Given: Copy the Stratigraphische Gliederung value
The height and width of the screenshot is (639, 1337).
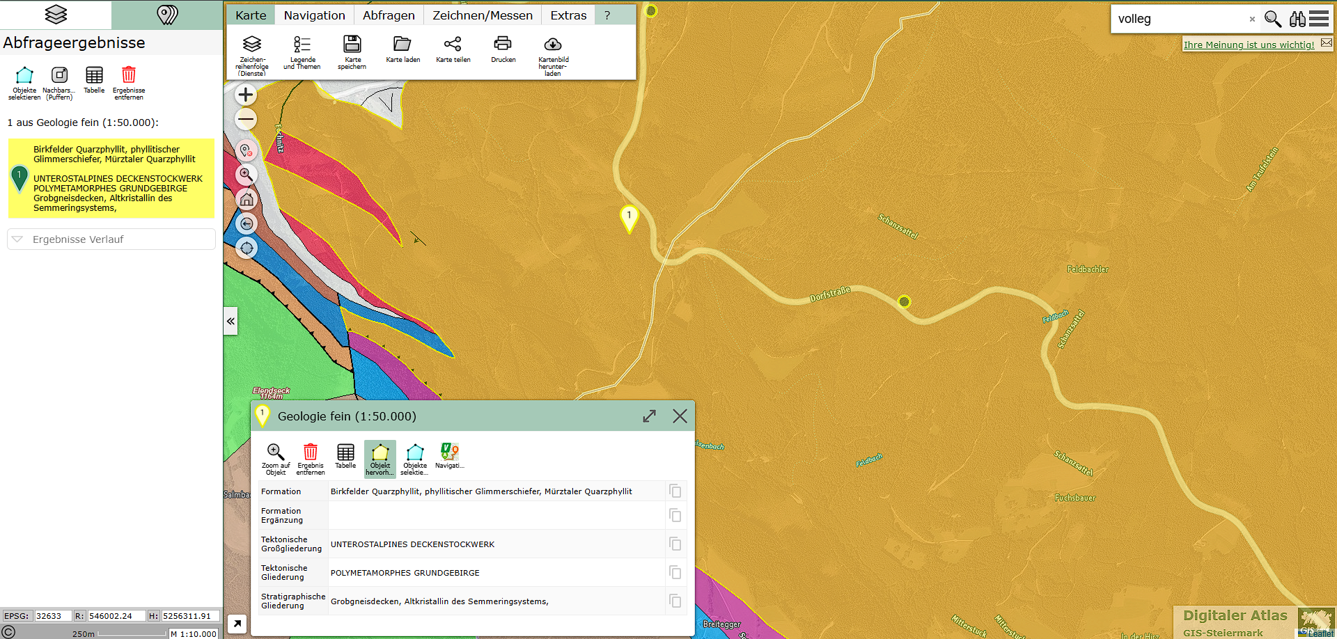Looking at the screenshot, I should pos(675,601).
